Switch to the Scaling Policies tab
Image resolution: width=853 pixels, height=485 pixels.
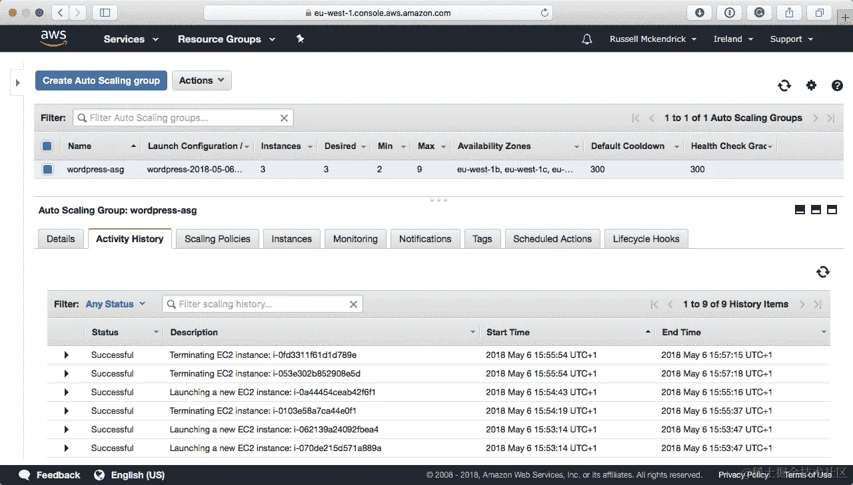pos(217,239)
